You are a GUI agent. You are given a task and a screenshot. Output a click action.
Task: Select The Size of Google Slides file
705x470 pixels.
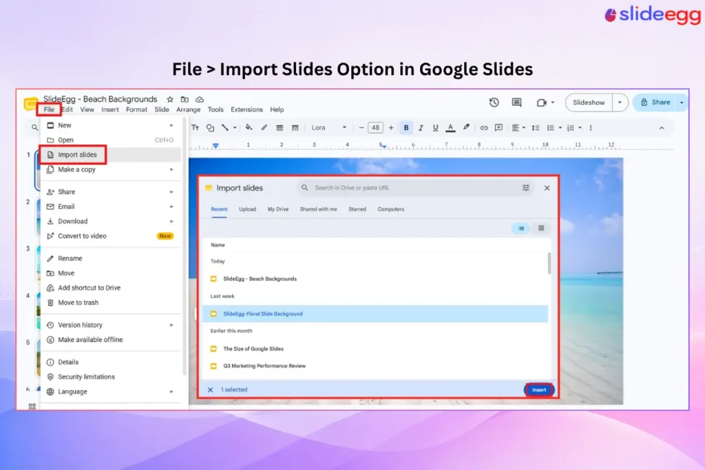tap(375, 349)
